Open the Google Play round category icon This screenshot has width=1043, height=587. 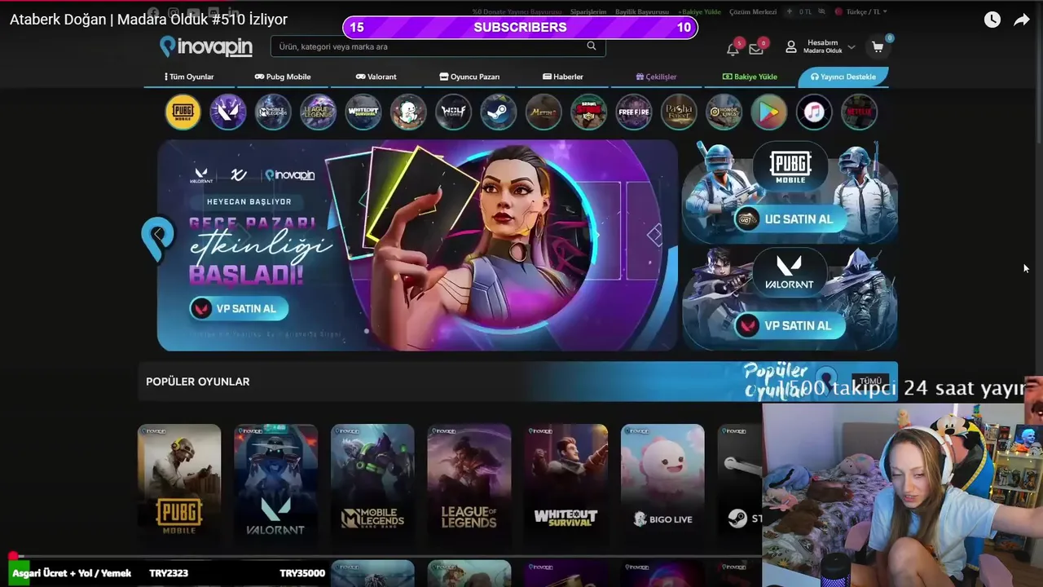pos(768,113)
